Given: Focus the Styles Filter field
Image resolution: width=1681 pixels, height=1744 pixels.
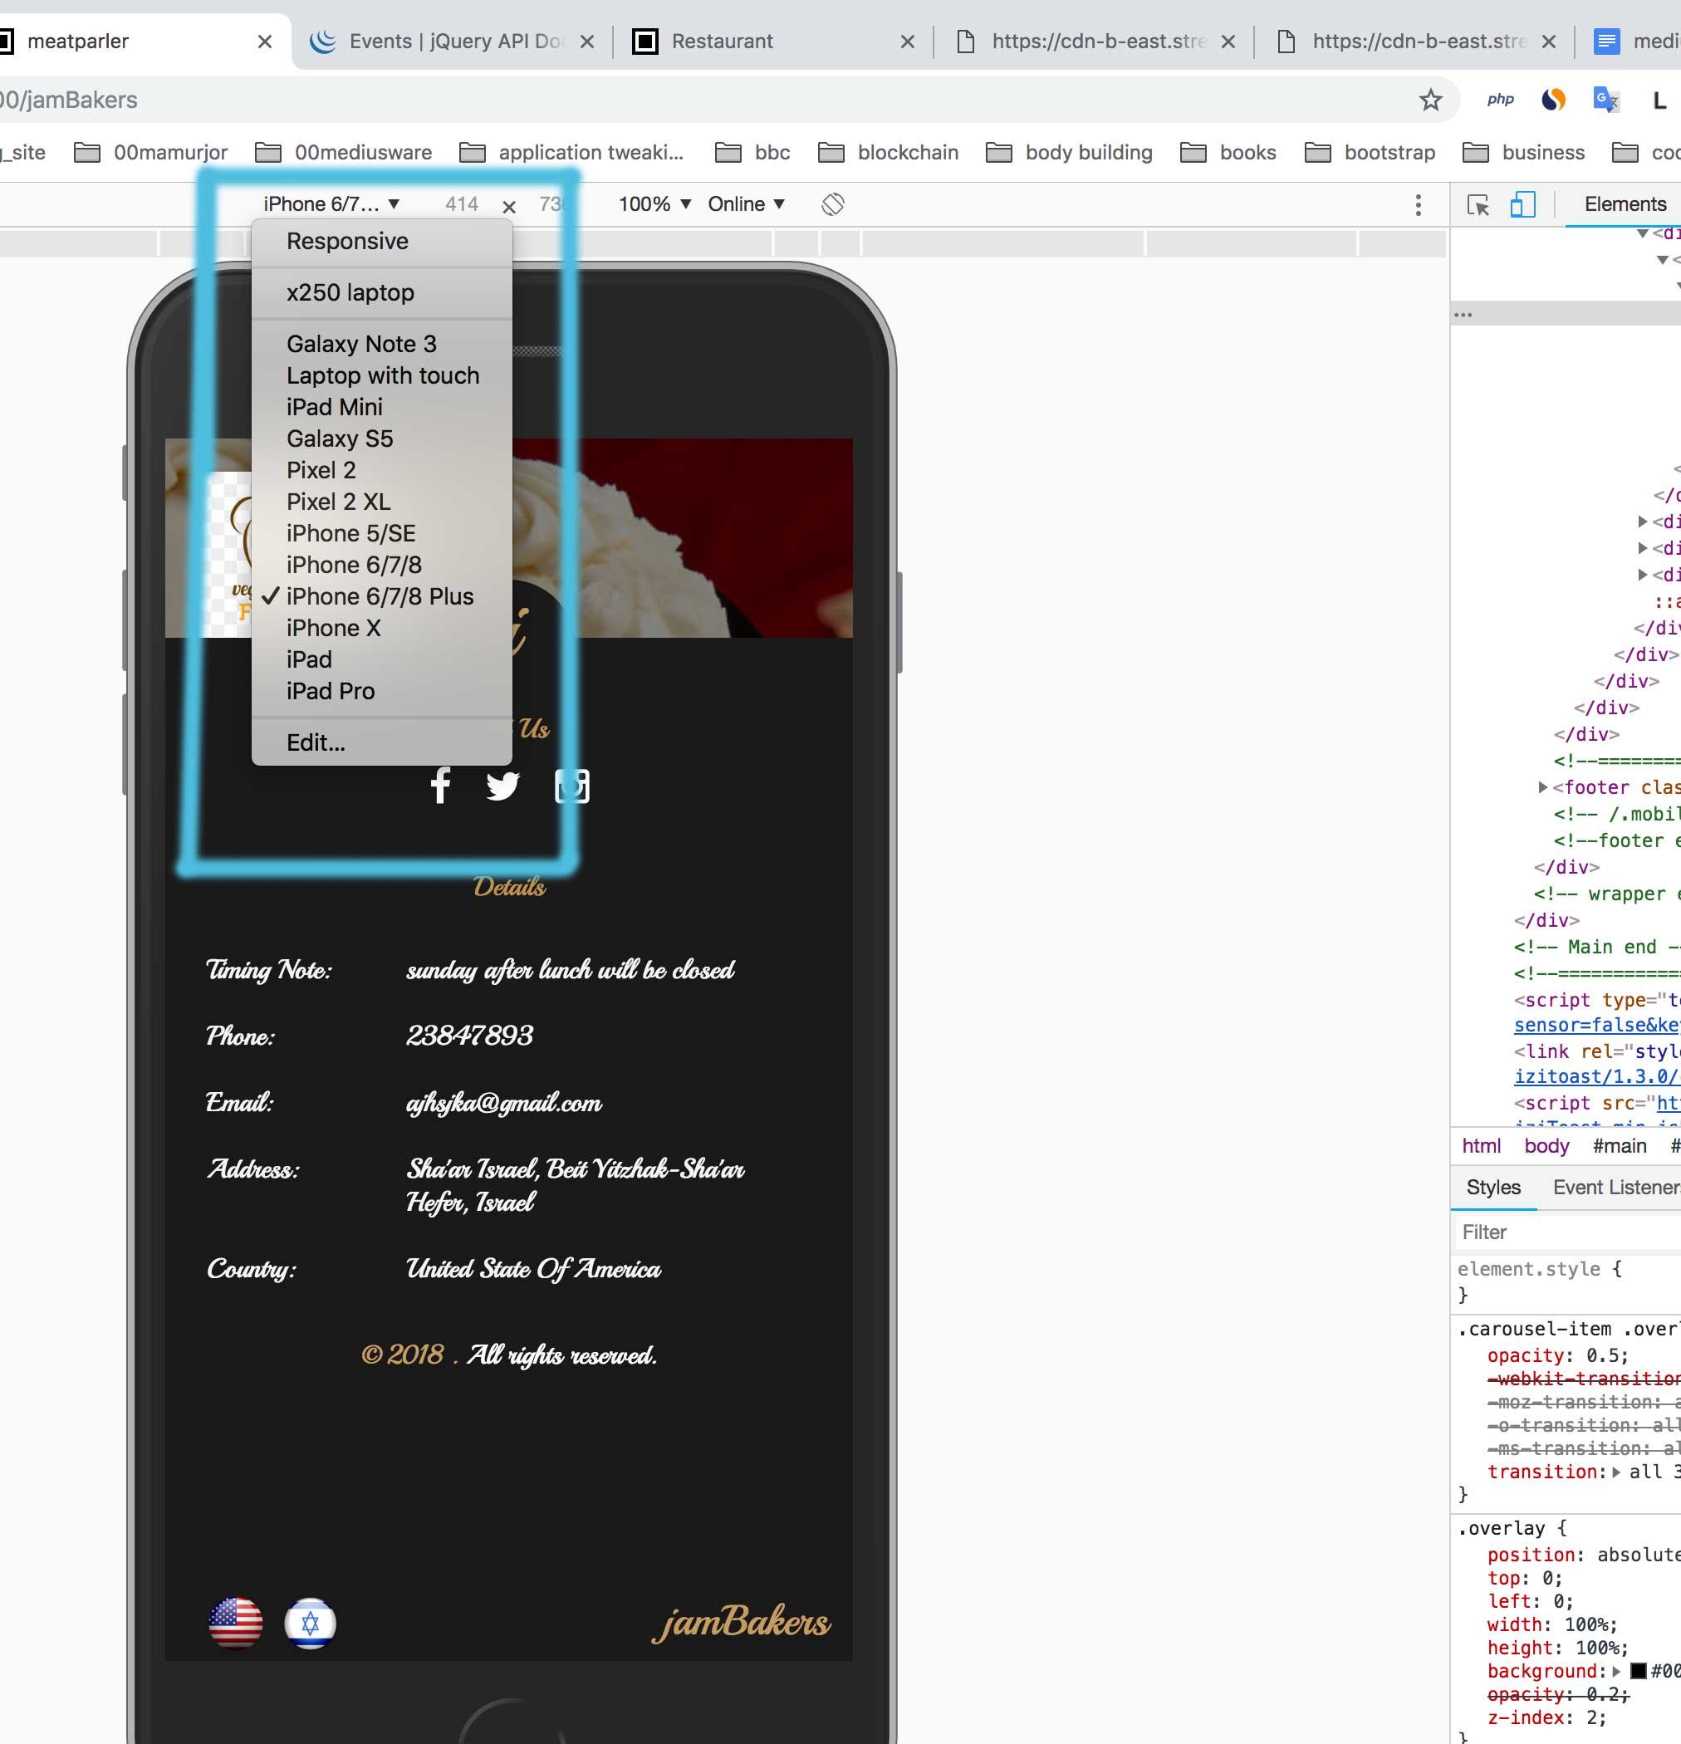Looking at the screenshot, I should point(1567,1232).
